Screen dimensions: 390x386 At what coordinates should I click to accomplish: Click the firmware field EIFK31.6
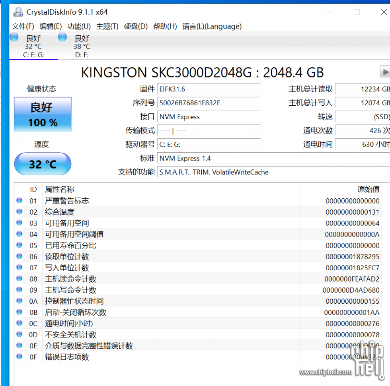click(209, 89)
